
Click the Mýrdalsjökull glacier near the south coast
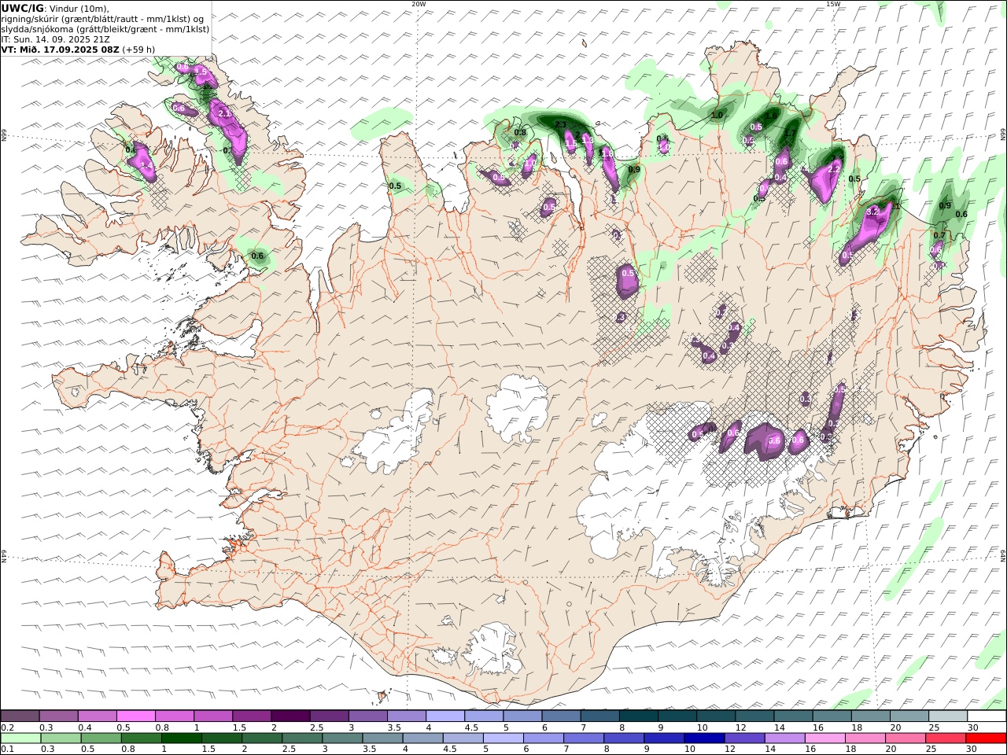coord(492,650)
